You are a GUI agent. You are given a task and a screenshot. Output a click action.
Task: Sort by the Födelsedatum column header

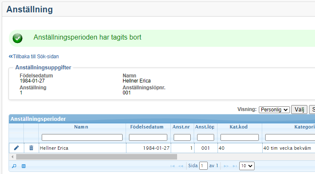(x=148, y=127)
